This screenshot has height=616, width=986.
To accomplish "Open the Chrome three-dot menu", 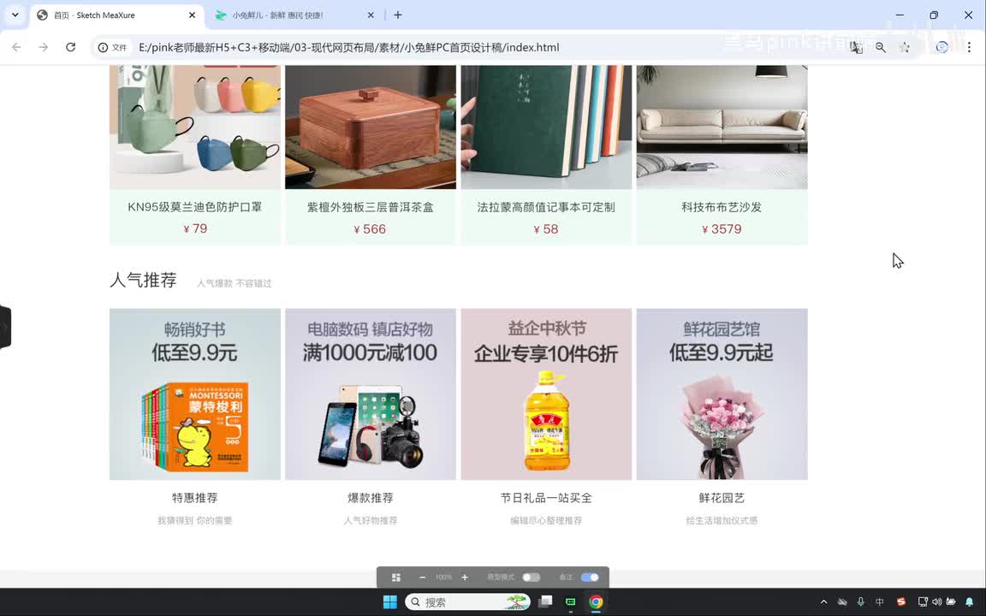I will [969, 47].
